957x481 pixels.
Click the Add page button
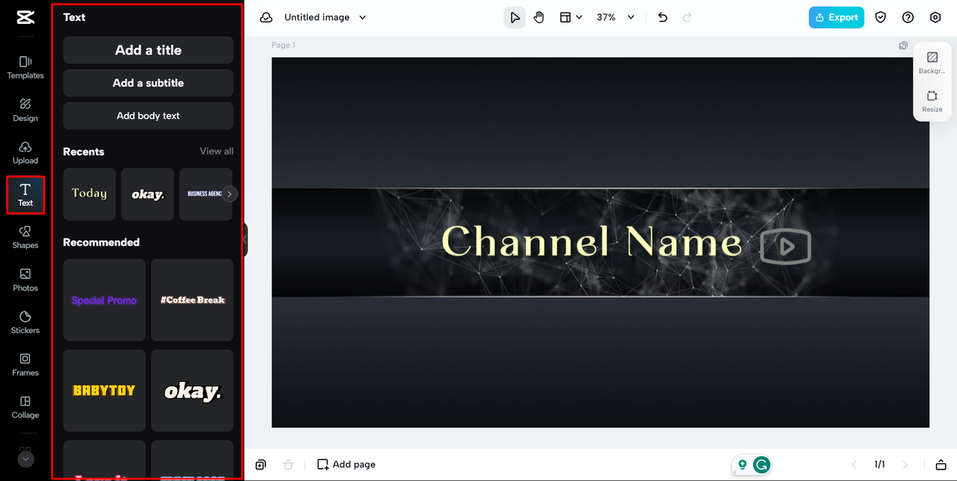coord(346,465)
